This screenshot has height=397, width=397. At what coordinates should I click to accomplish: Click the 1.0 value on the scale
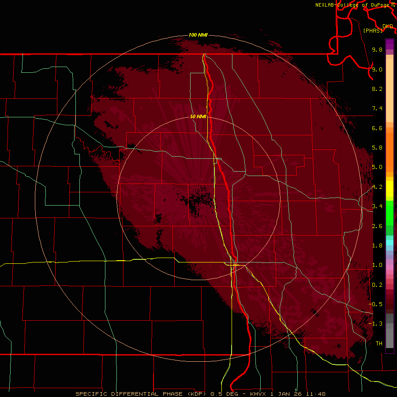click(377, 265)
